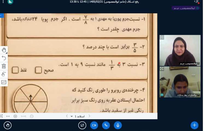Select the pan hand tool
Viewport: 205px width, 131px height.
tap(4, 50)
